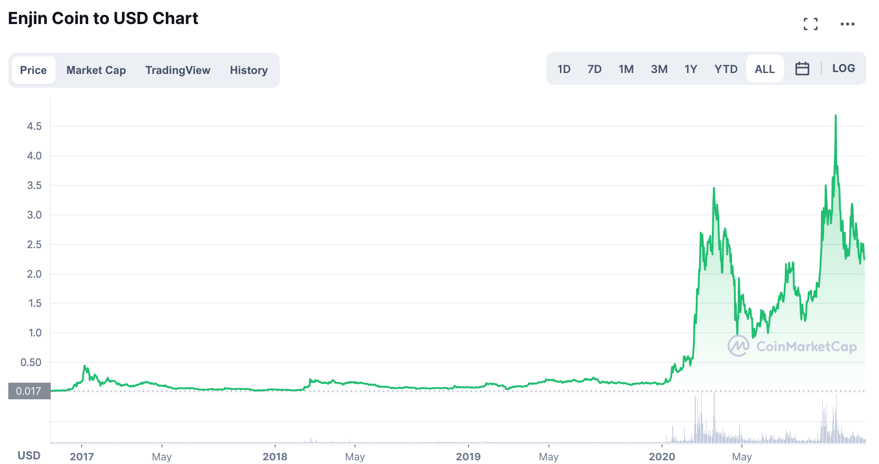Choose the 1M time range
This screenshot has height=464, width=879.
point(626,69)
